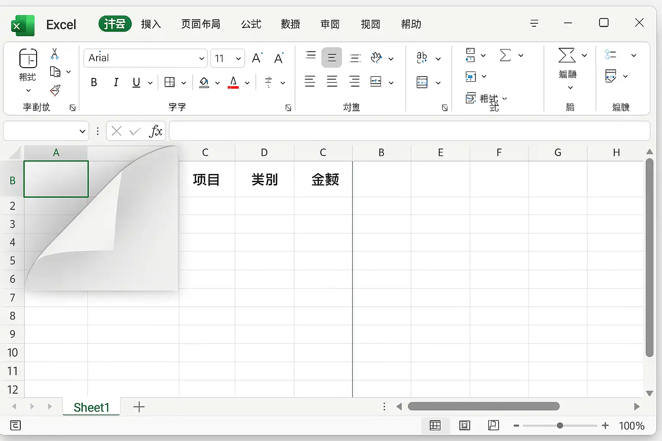Toggle bold formatting
Screen dimensions: 662x441
click(94, 82)
